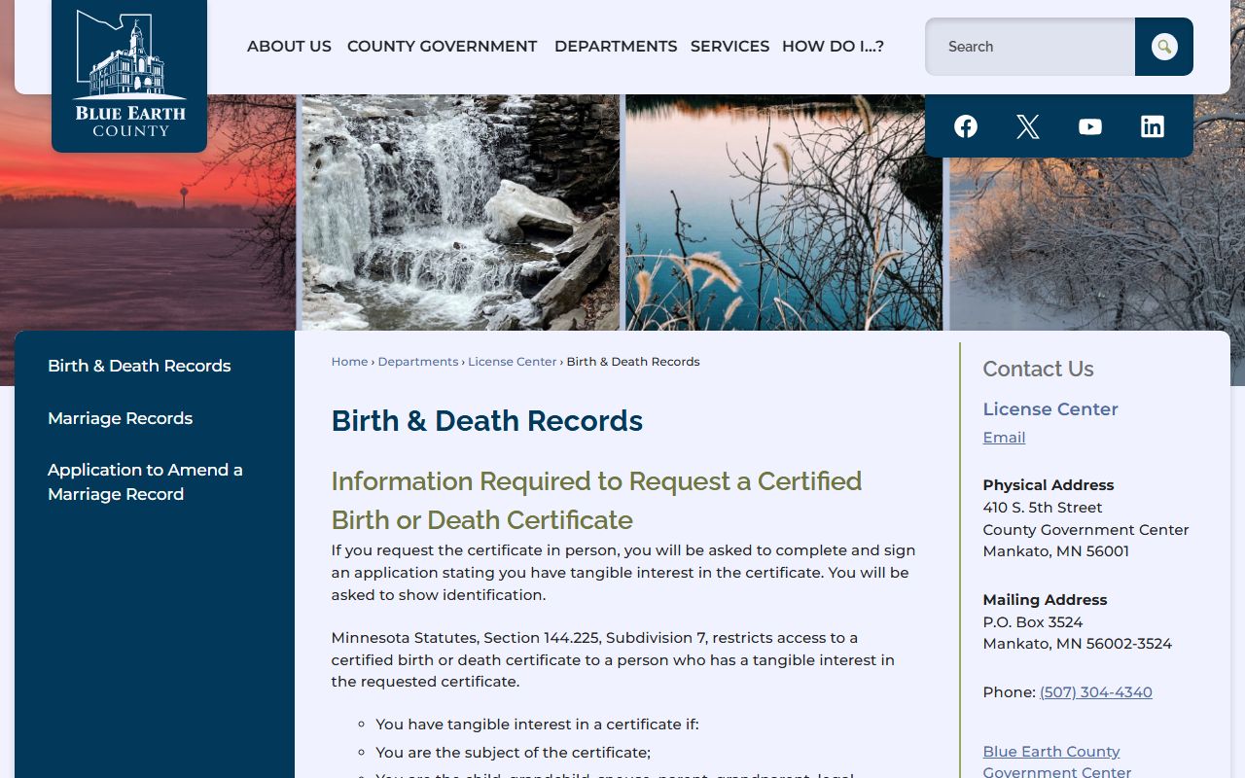The width and height of the screenshot is (1245, 778).
Task: Open the County Government menu
Action: (442, 46)
